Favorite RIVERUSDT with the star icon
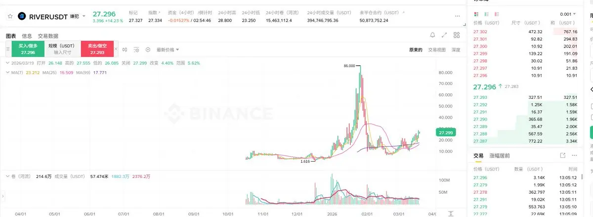 [10, 16]
